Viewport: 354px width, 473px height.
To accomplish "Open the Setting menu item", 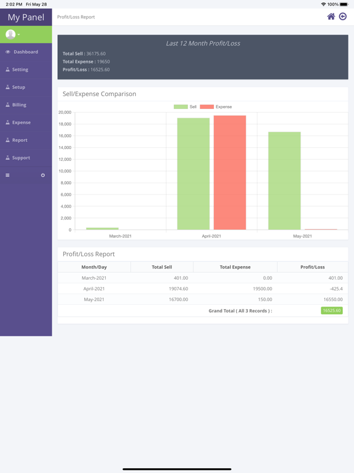I will click(26, 70).
